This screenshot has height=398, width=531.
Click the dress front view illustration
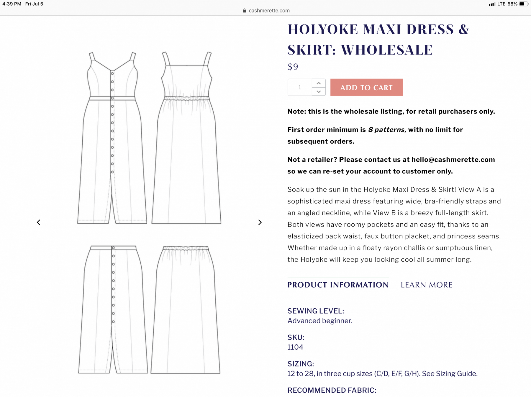coord(112,139)
